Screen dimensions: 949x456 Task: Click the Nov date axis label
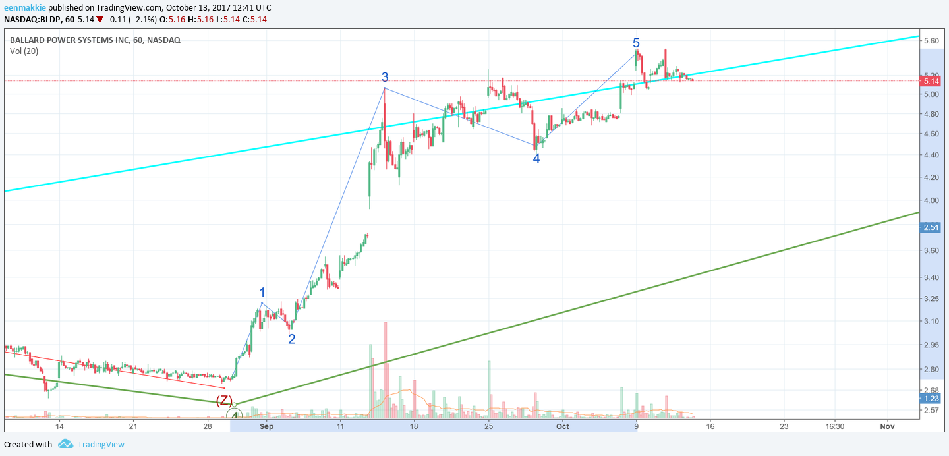tap(886, 426)
